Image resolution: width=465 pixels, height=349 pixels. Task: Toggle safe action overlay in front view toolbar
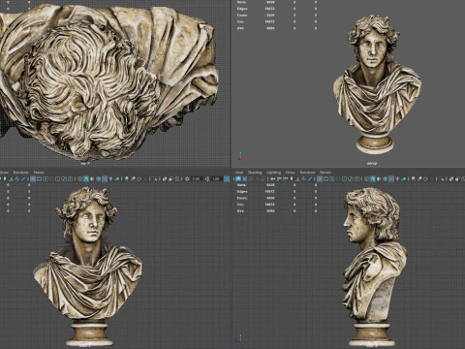pos(64,178)
